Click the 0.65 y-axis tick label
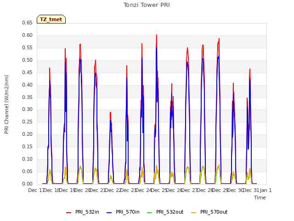 [28, 23]
